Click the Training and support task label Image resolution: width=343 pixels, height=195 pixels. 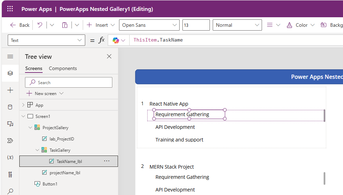pyautogui.click(x=179, y=140)
